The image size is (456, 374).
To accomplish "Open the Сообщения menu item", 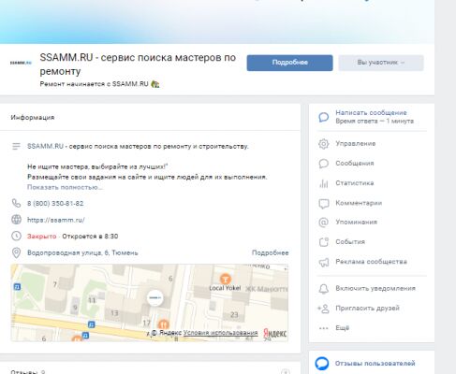I will pyautogui.click(x=355, y=164).
